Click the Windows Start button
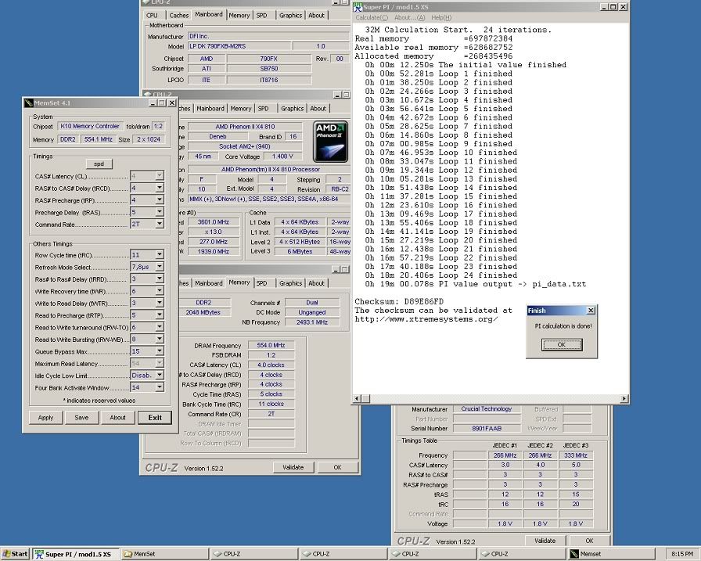This screenshot has width=701, height=561. 14,553
